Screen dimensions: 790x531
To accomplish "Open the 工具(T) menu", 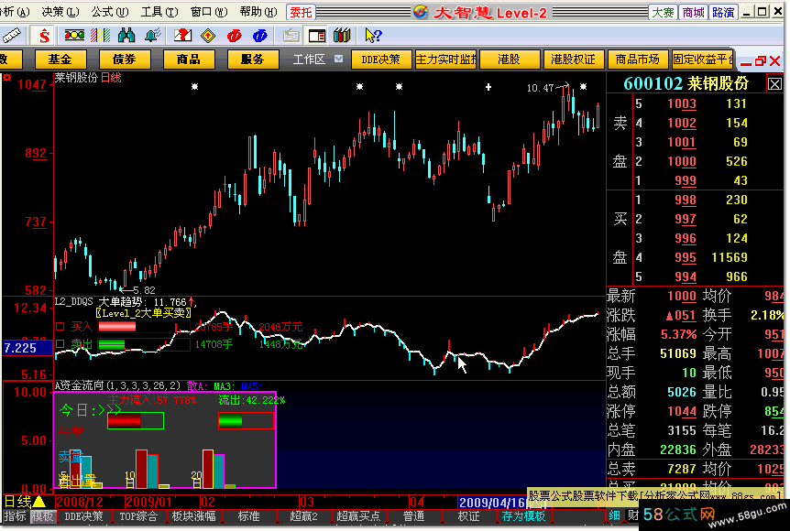I will [x=159, y=12].
